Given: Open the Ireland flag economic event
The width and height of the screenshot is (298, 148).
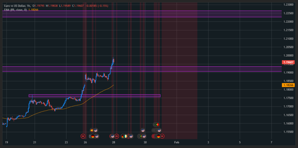Looking at the screenshot, I should [125, 136].
